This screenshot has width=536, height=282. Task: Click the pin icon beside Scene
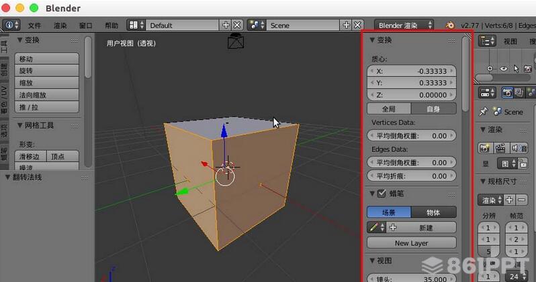coord(483,111)
